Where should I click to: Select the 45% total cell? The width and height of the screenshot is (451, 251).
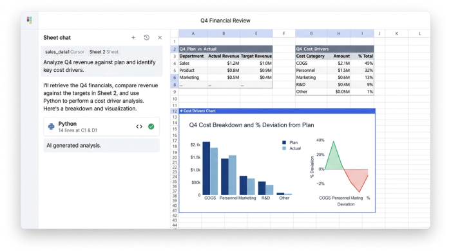pos(362,64)
